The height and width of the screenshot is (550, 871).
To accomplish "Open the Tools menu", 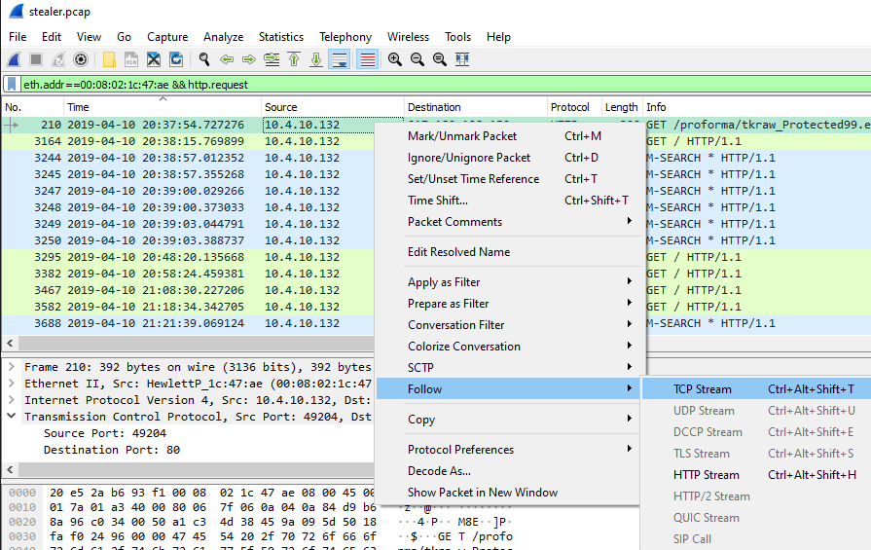I will 457,37.
